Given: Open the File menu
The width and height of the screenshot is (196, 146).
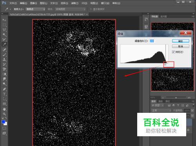Looking at the screenshot, I should 13,3.
